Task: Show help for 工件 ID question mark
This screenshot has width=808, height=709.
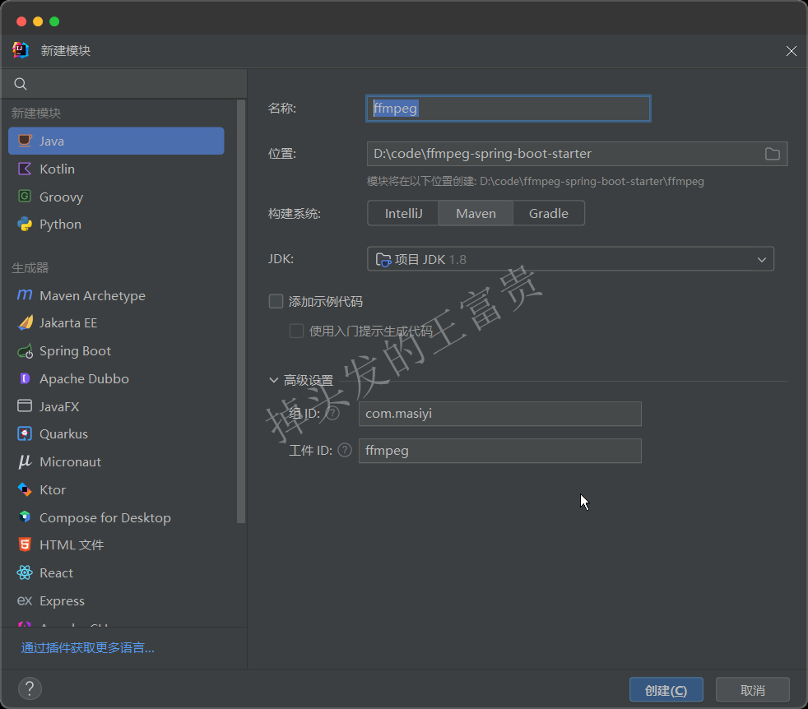Action: [x=344, y=451]
